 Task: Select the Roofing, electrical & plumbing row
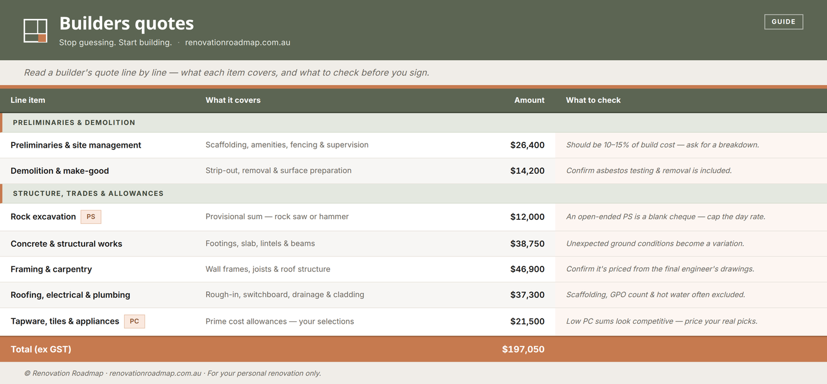[x=413, y=295]
